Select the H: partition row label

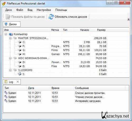coord(24,54)
